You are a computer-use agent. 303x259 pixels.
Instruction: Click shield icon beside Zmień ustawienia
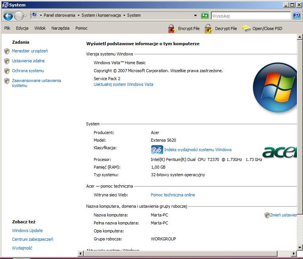pos(267,215)
